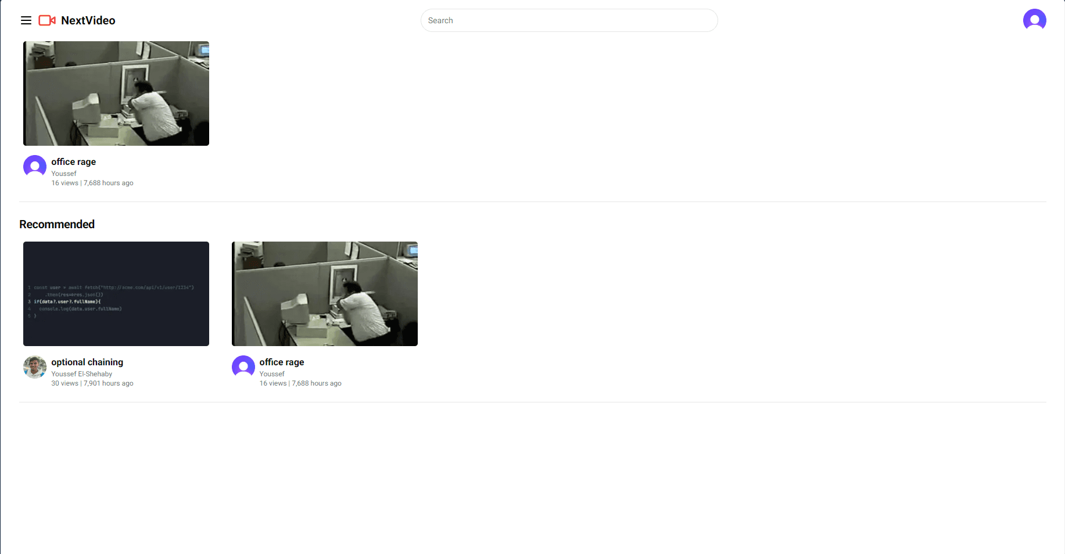
Task: Click '30 views | 7,901 hours ago' text
Action: (92, 383)
